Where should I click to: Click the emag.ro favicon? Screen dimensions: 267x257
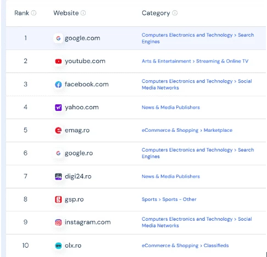58,130
